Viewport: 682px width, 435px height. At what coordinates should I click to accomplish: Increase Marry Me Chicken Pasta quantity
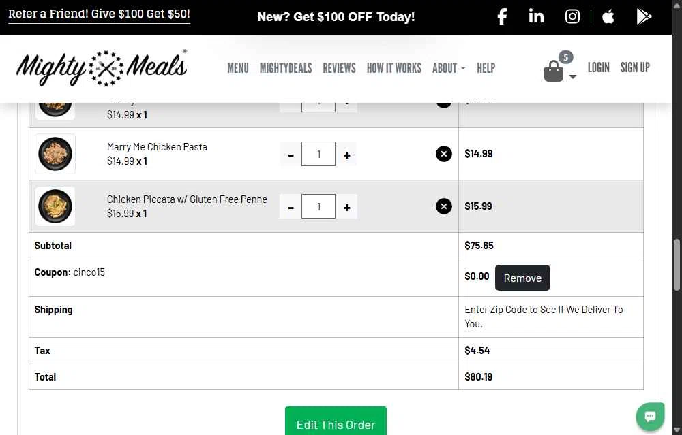coord(346,155)
